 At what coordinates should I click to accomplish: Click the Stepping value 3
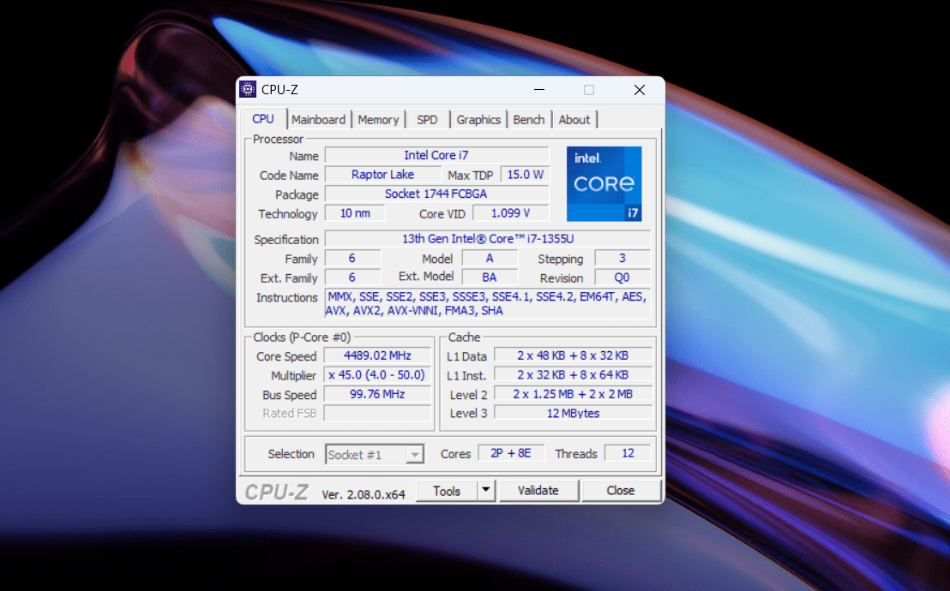(x=622, y=258)
